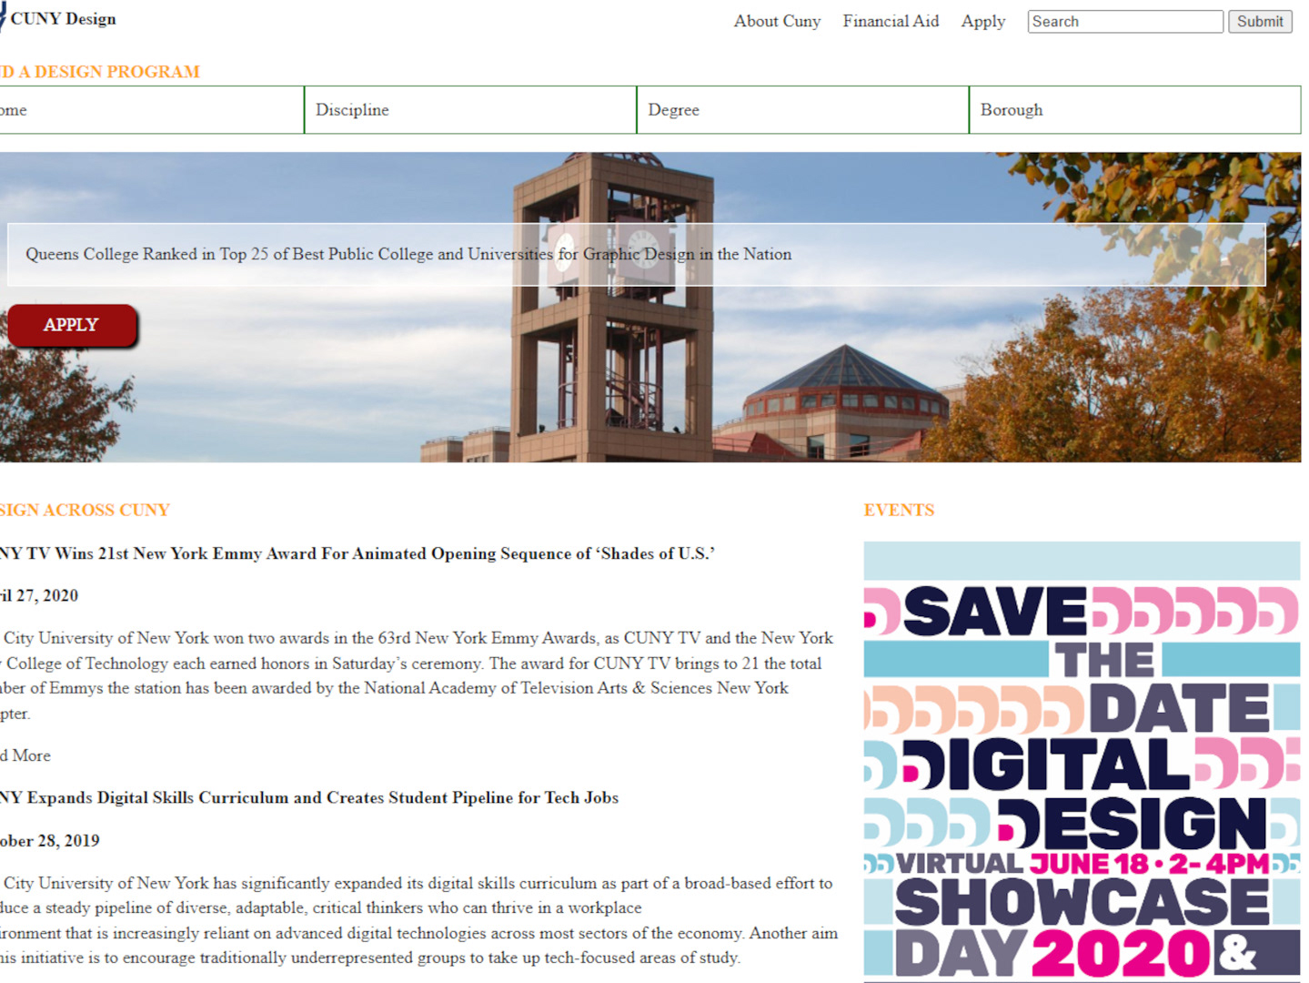Screen dimensions: 1309x983
Task: Open the Save the Date event poster
Action: coord(1082,760)
